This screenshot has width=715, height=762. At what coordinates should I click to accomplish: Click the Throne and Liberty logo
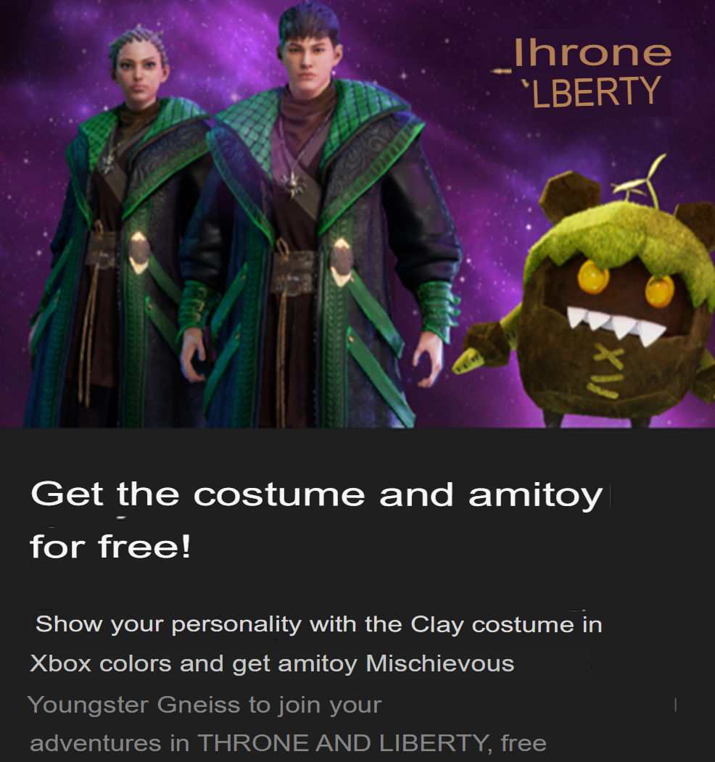point(582,73)
